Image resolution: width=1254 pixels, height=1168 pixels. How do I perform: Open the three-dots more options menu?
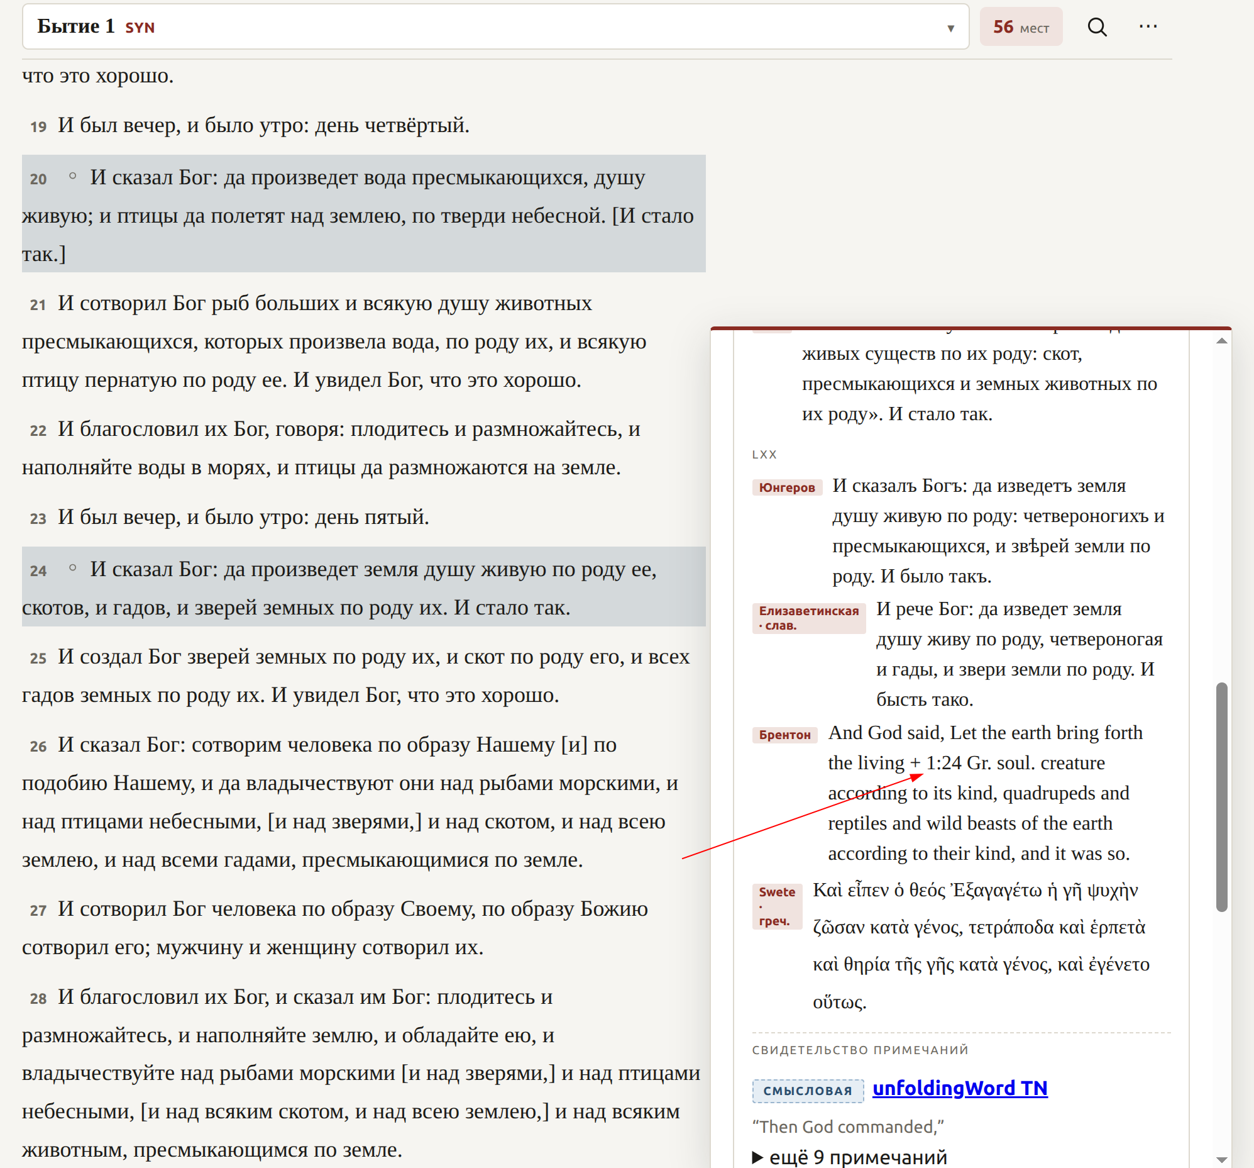coord(1148,26)
